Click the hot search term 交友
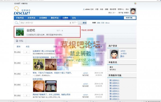The height and width of the screenshot is (102, 161). pos(103,23)
